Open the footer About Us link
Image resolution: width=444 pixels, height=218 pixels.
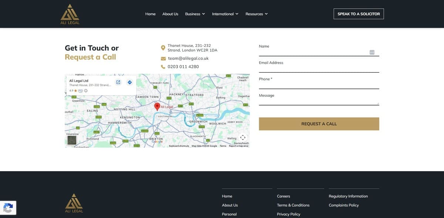[230, 205]
